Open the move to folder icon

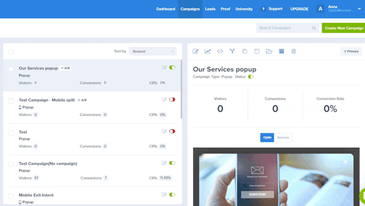[269, 51]
